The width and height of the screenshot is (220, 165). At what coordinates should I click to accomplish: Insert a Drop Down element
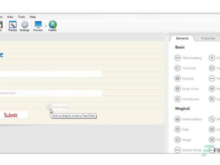pyautogui.click(x=187, y=89)
